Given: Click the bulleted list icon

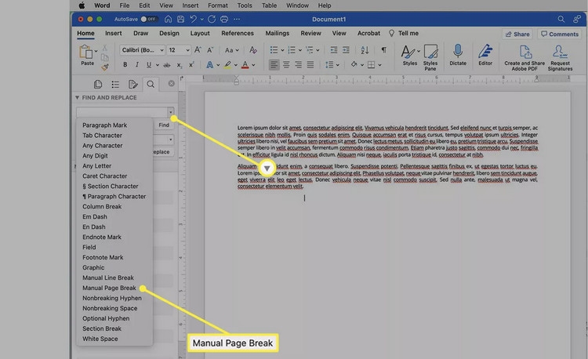Looking at the screenshot, I should [x=274, y=50].
